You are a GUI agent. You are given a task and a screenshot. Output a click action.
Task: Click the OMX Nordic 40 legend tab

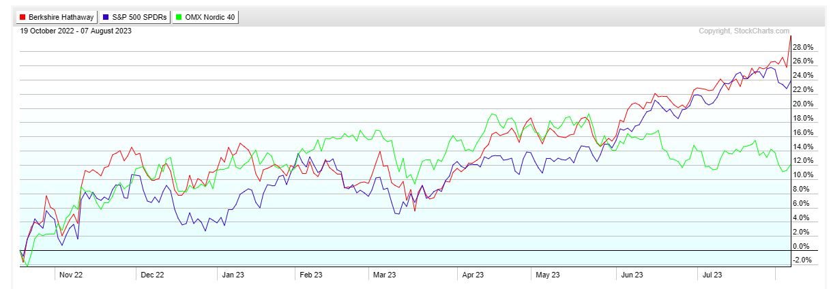[205, 17]
